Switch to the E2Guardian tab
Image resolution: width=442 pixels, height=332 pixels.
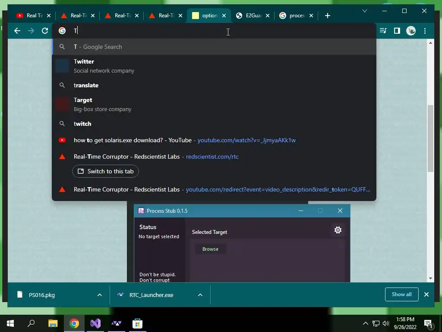point(249,16)
